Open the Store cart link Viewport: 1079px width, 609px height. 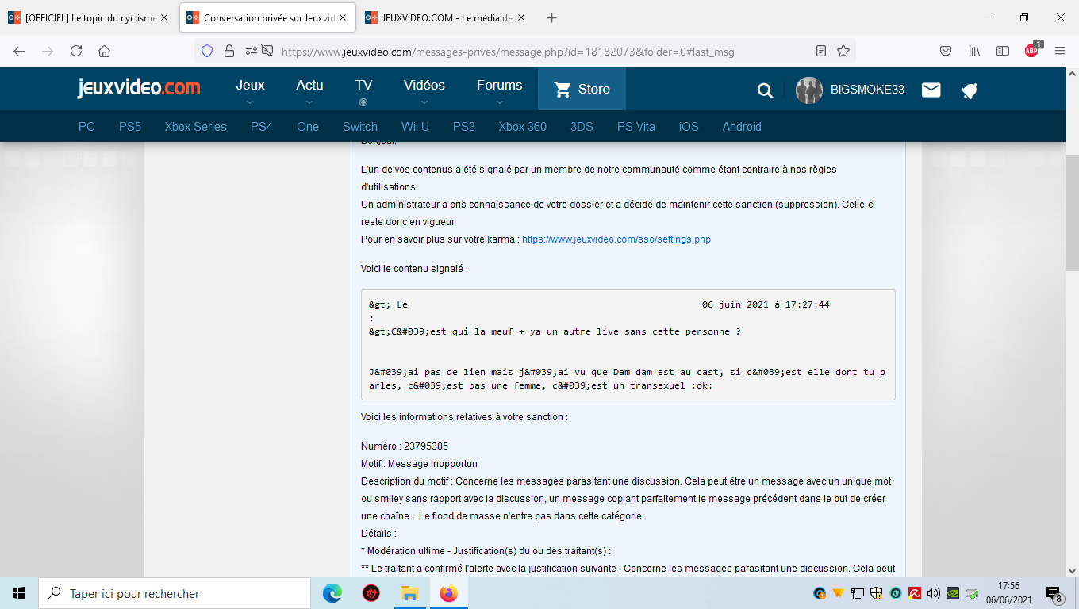click(x=582, y=90)
